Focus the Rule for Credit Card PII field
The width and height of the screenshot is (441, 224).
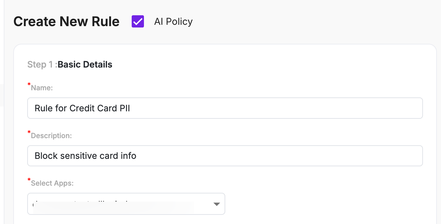coord(225,108)
